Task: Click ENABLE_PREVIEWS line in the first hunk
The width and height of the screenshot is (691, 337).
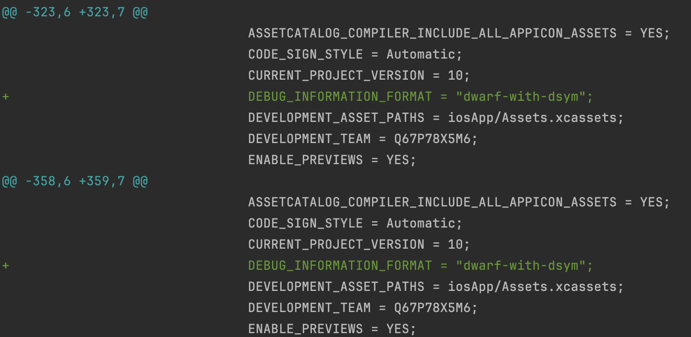Action: coord(332,160)
